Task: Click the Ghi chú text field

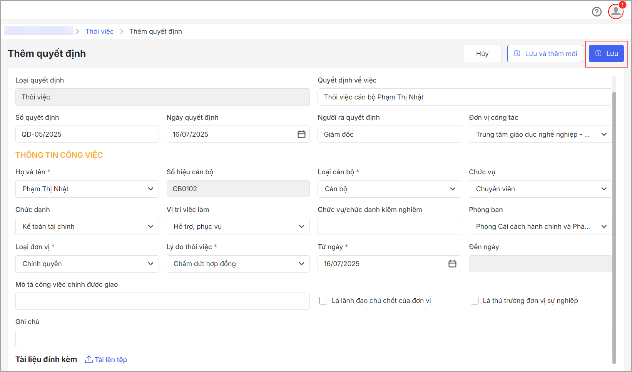Action: pyautogui.click(x=313, y=338)
